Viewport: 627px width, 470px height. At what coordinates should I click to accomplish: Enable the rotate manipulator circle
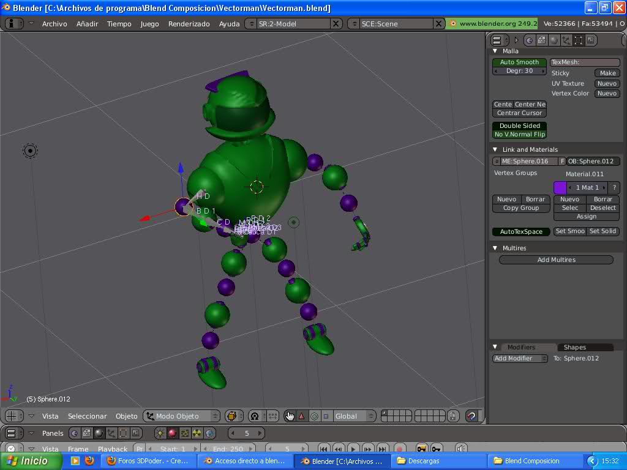point(314,416)
